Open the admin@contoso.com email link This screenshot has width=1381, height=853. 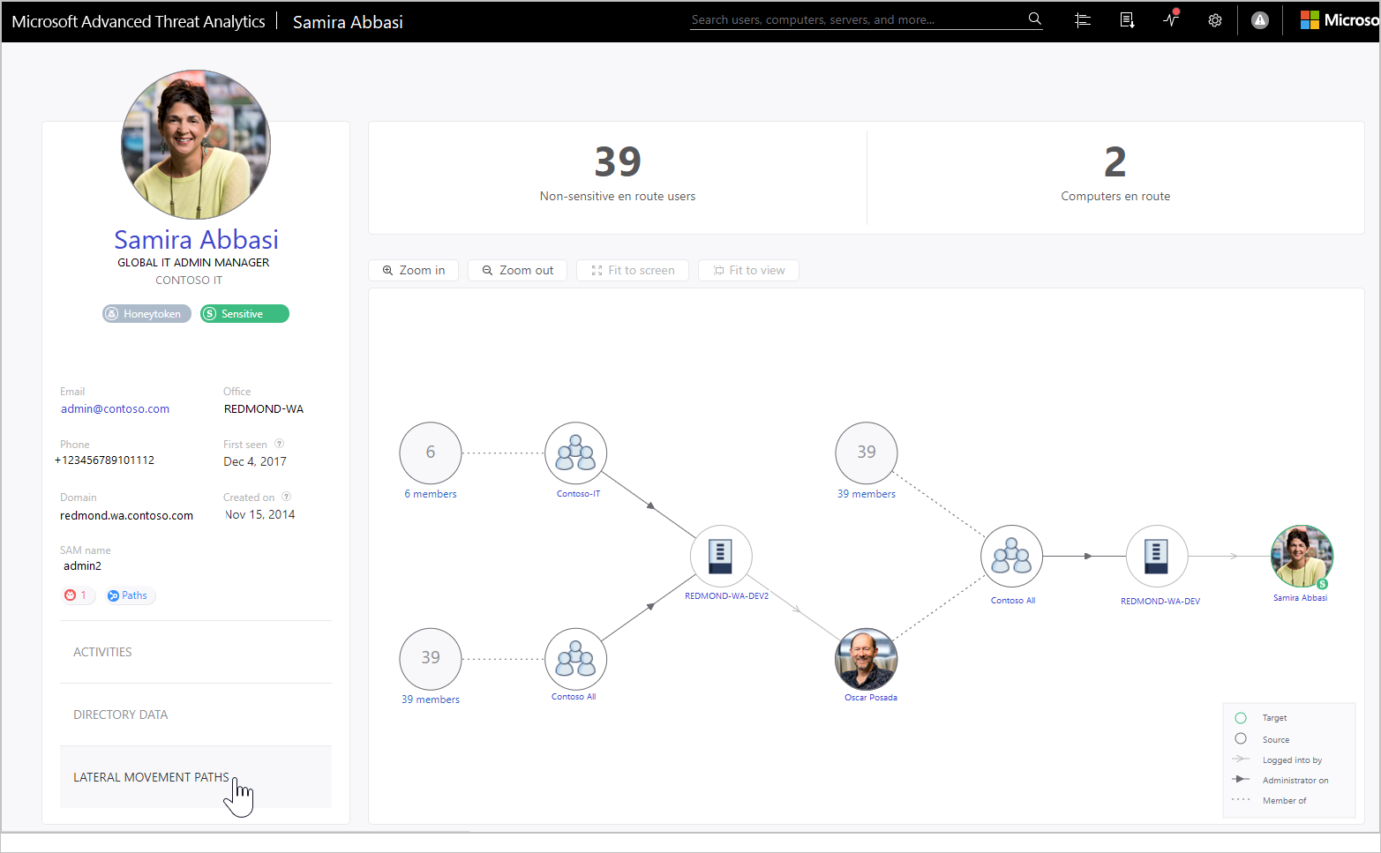(x=115, y=409)
